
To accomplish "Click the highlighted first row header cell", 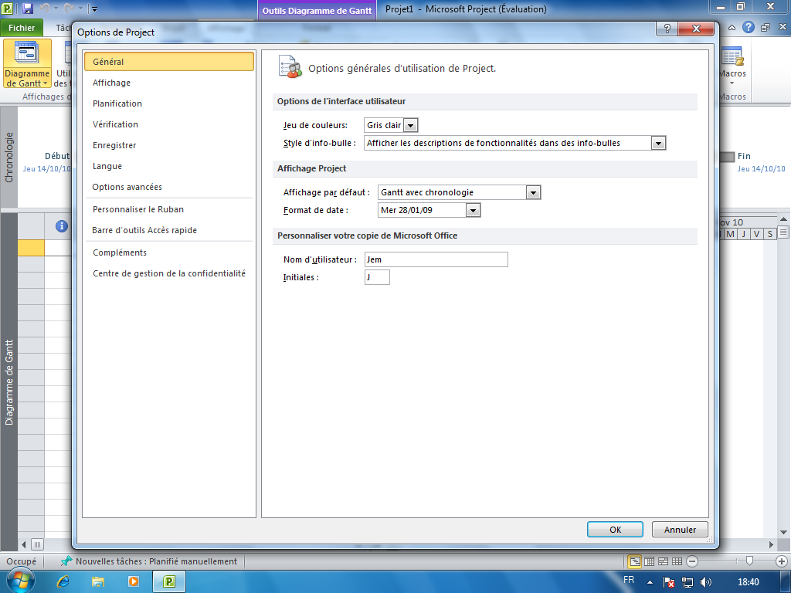I will click(31, 248).
